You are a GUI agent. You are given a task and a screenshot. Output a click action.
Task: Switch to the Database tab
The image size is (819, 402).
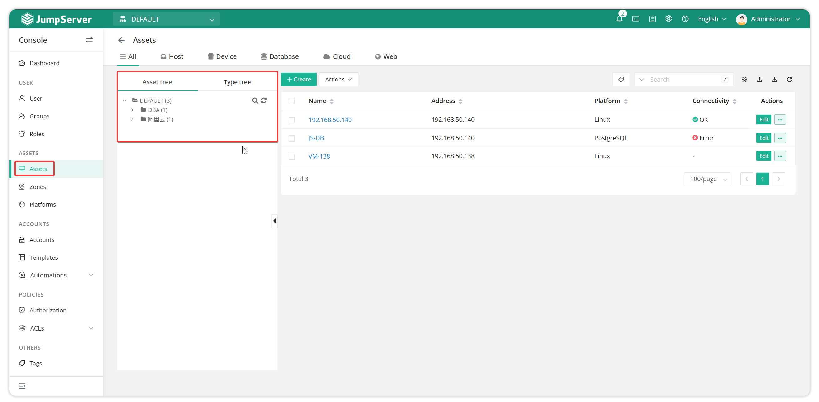(279, 56)
